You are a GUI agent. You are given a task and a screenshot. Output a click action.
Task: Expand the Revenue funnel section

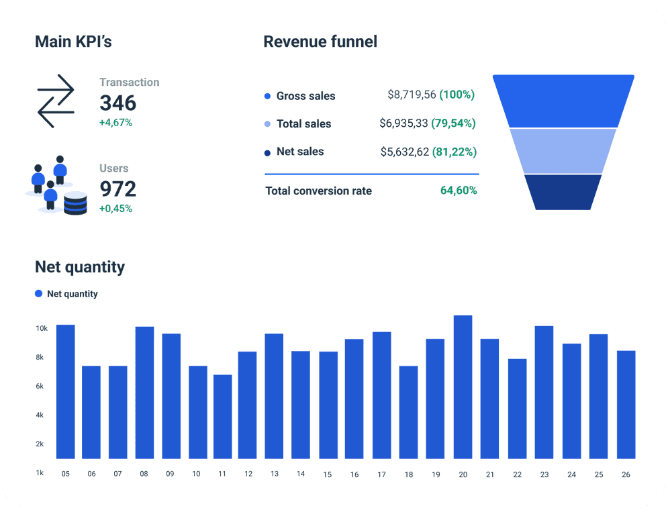(320, 42)
